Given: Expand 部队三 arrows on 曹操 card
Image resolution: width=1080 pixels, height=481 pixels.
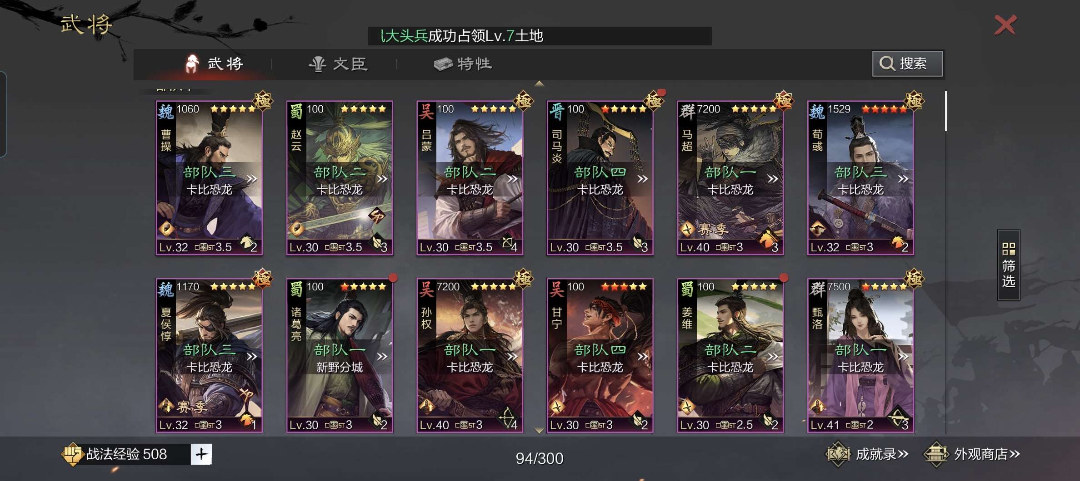Looking at the screenshot, I should click(252, 179).
